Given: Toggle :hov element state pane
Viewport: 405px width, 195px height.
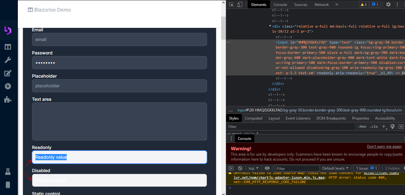Looking at the screenshot, I should tap(362, 126).
